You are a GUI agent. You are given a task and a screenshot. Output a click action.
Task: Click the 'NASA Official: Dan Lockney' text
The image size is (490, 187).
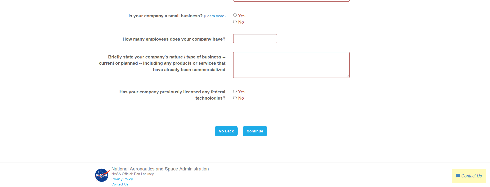(133, 174)
